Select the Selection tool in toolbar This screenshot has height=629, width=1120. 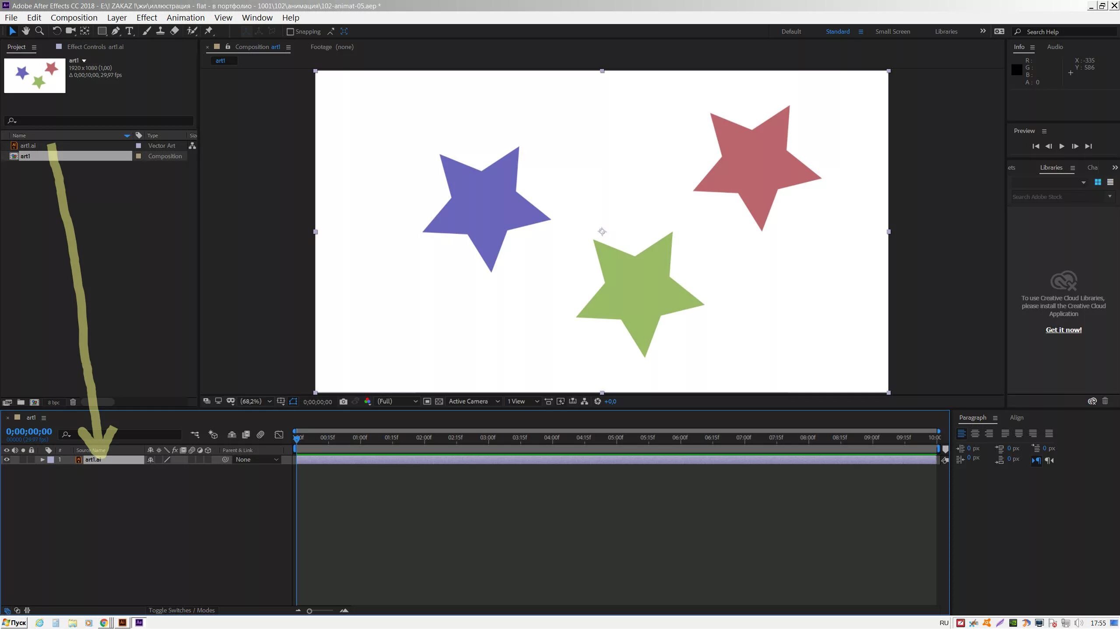coord(11,31)
